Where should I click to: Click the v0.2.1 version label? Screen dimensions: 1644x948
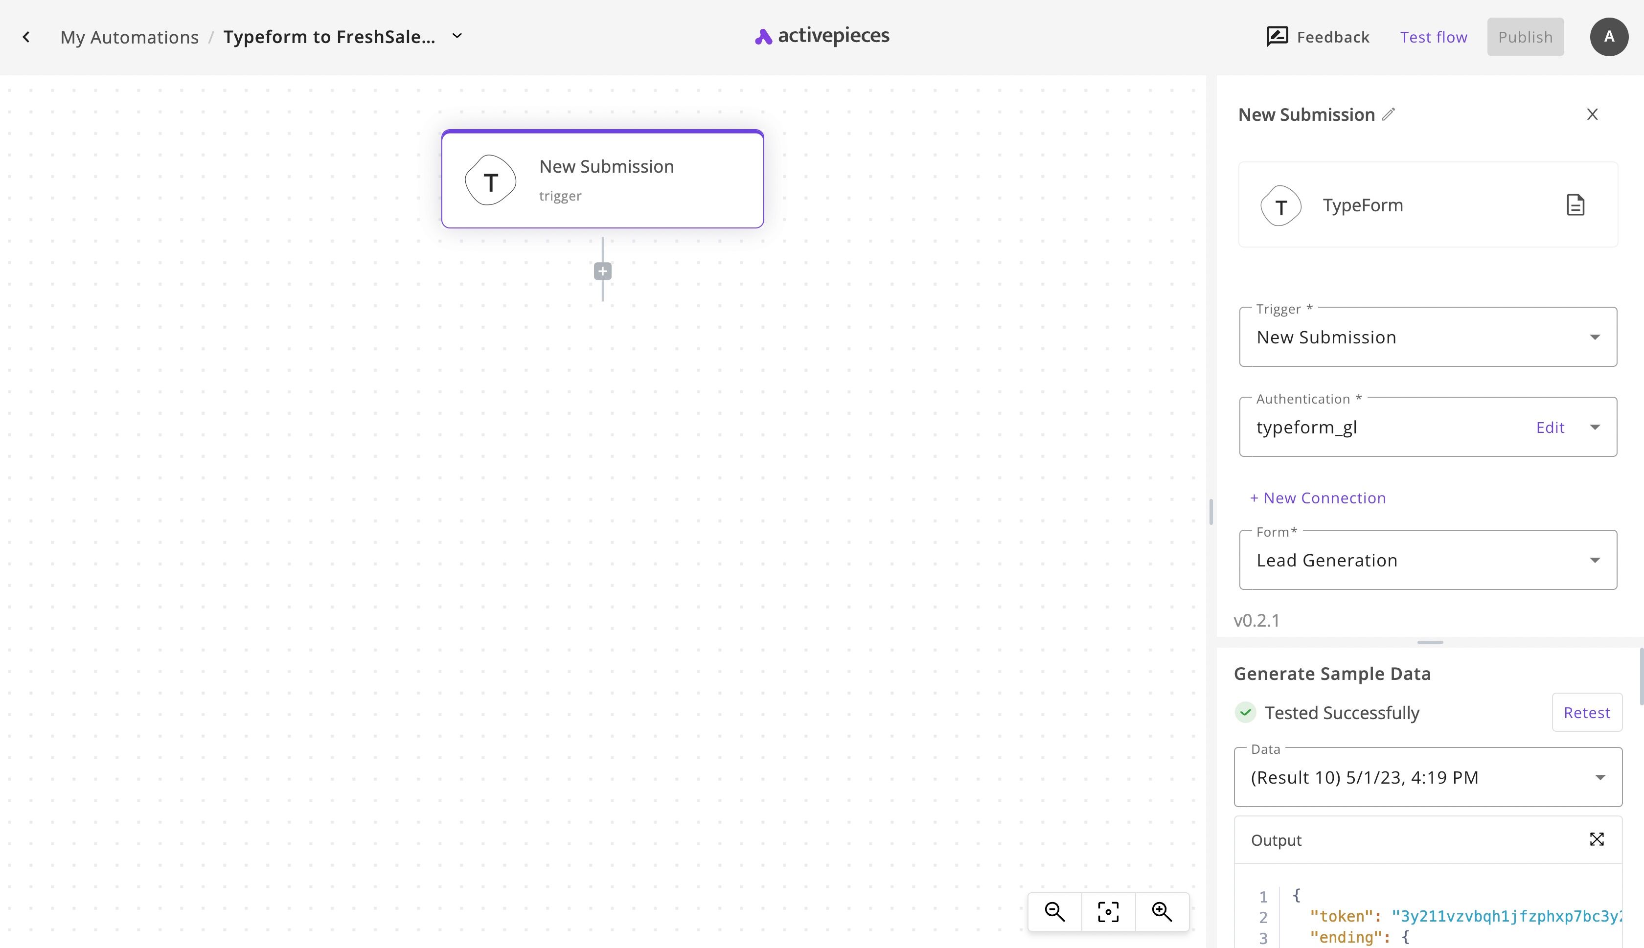pos(1256,620)
